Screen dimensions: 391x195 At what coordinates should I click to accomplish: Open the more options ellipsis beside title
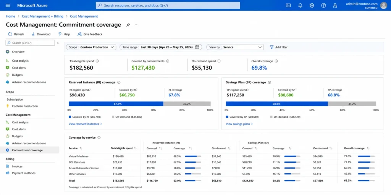(x=137, y=25)
